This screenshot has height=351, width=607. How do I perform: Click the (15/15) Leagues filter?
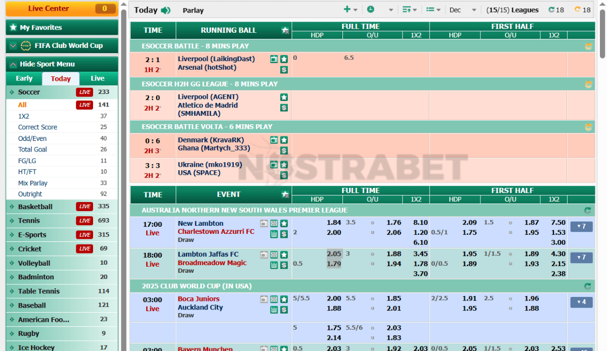512,10
